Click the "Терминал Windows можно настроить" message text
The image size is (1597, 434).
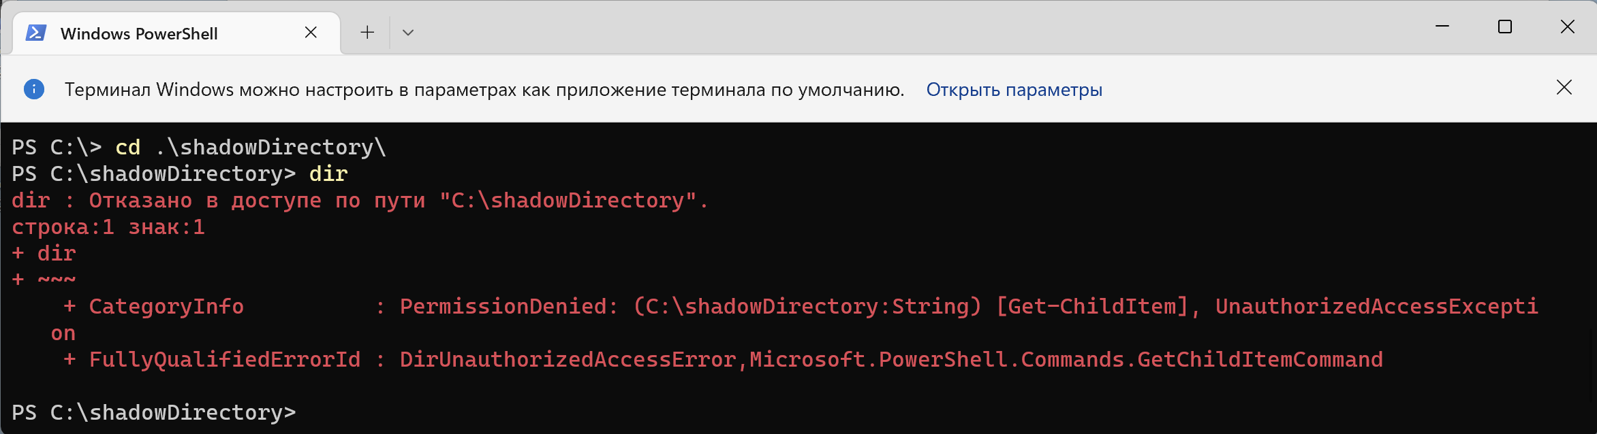click(x=484, y=90)
